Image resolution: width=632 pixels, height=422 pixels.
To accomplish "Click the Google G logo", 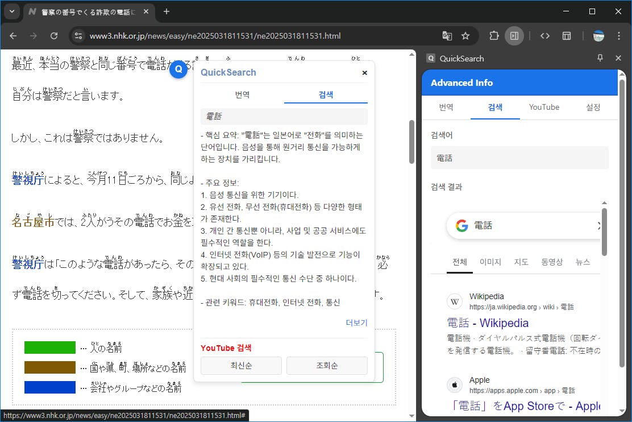I will (x=462, y=226).
